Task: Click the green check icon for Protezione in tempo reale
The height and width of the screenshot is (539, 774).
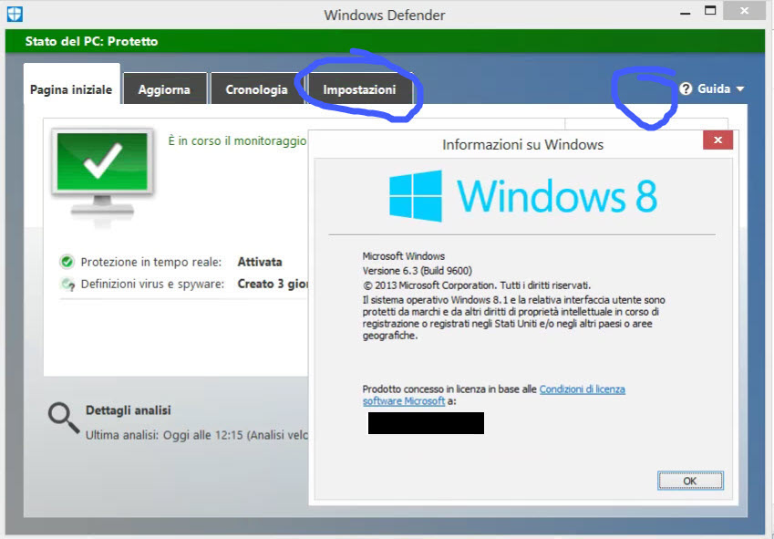Action: tap(67, 262)
